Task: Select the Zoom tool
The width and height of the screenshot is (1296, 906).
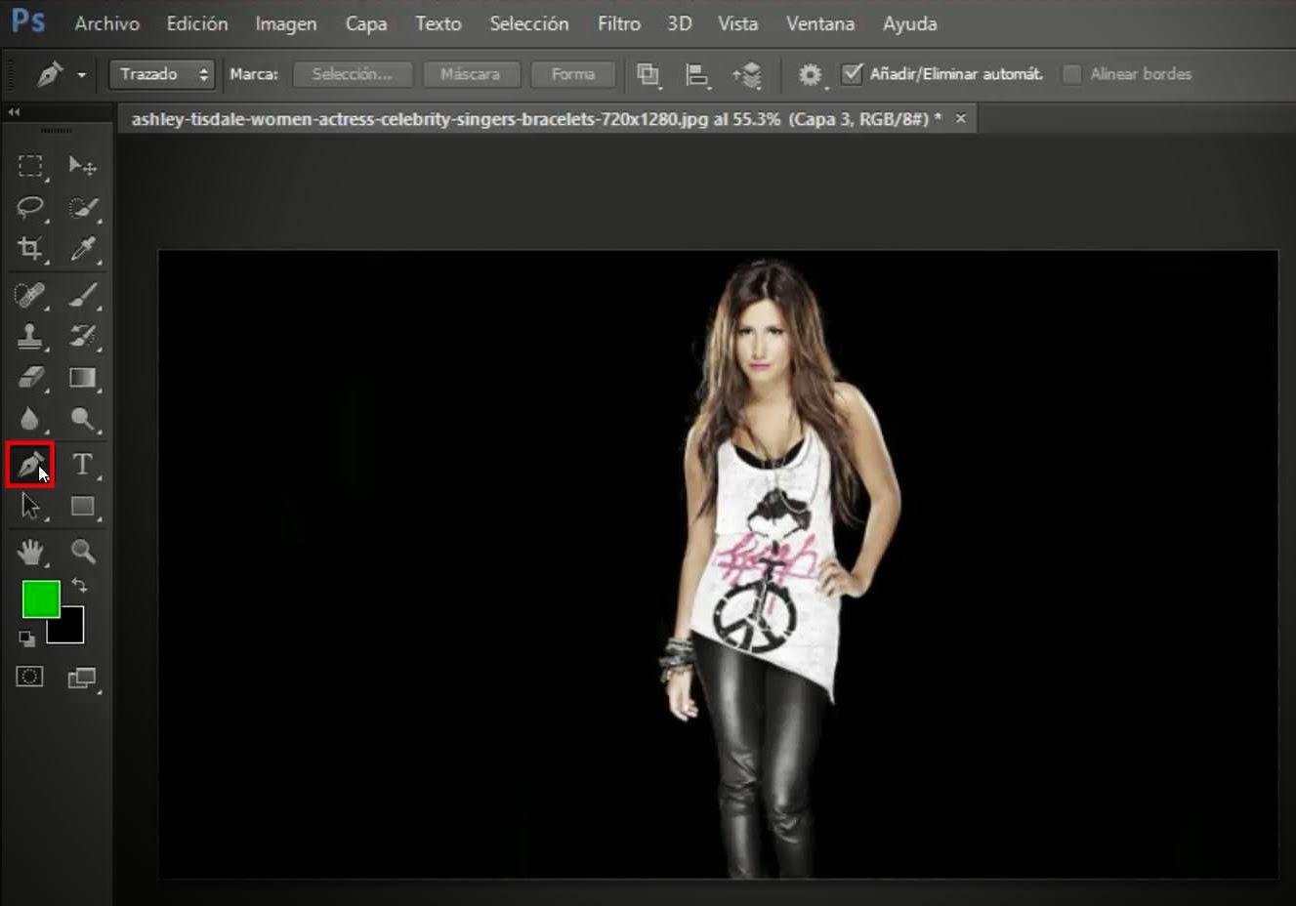Action: pyautogui.click(x=83, y=552)
